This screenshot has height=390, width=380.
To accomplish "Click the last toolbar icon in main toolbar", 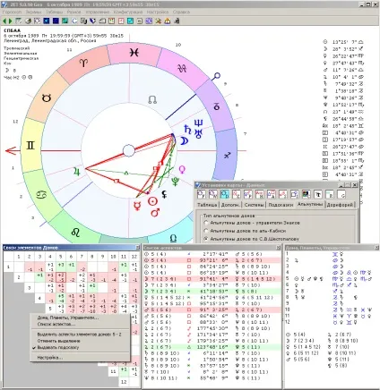I will [177, 21].
